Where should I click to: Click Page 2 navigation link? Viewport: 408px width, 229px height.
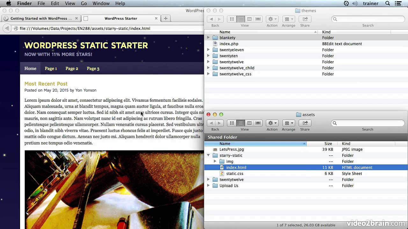click(72, 68)
